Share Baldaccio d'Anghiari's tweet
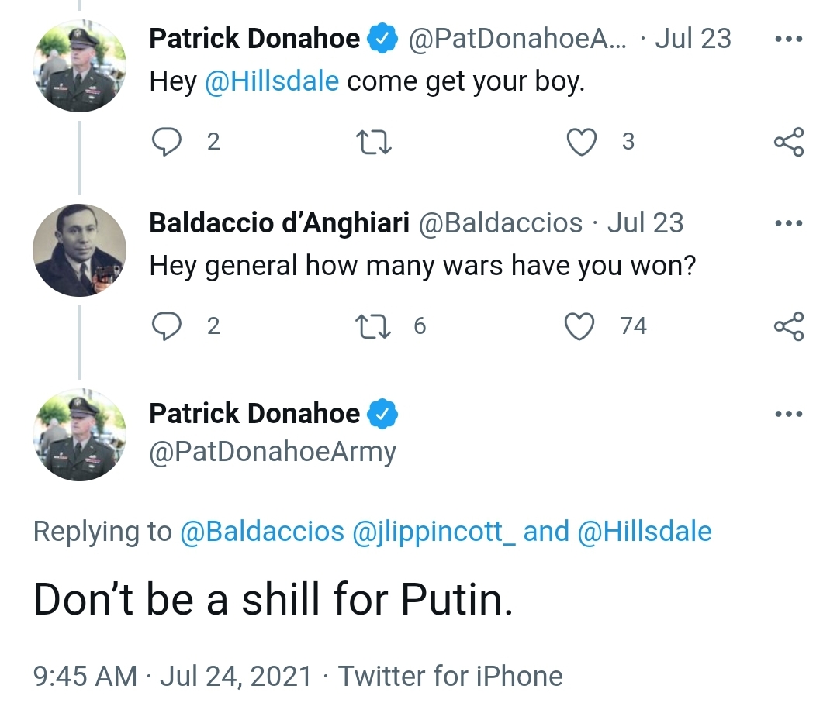This screenshot has width=837, height=713. [789, 326]
